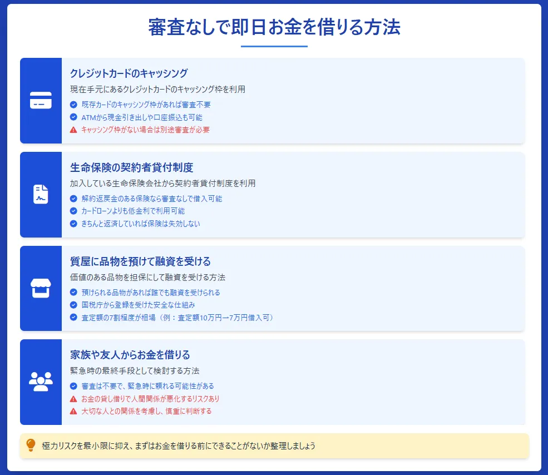Click check icon beside きちんと返済していれば保険は失効しない
Image resolution: width=548 pixels, height=475 pixels.
(73, 224)
